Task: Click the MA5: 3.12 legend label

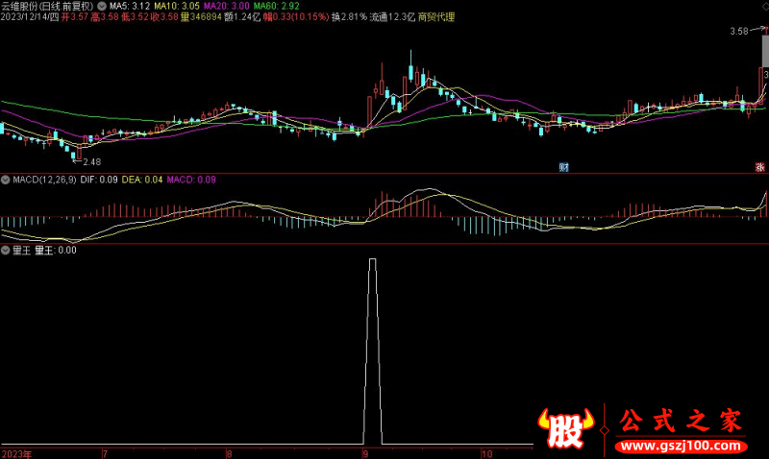Action: click(129, 6)
